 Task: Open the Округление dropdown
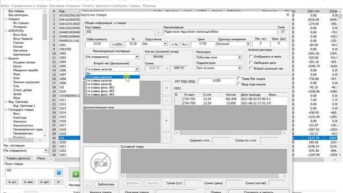click(165, 44)
